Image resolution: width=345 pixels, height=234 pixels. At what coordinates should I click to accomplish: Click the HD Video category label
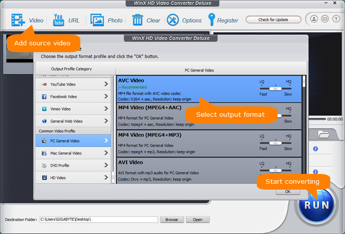click(x=58, y=178)
